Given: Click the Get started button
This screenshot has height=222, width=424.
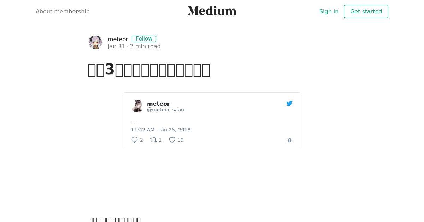Looking at the screenshot, I should click(366, 11).
